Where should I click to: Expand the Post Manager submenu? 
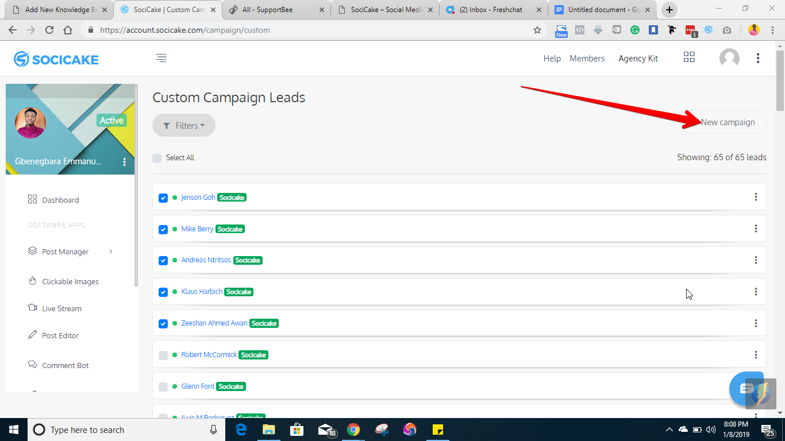point(110,252)
